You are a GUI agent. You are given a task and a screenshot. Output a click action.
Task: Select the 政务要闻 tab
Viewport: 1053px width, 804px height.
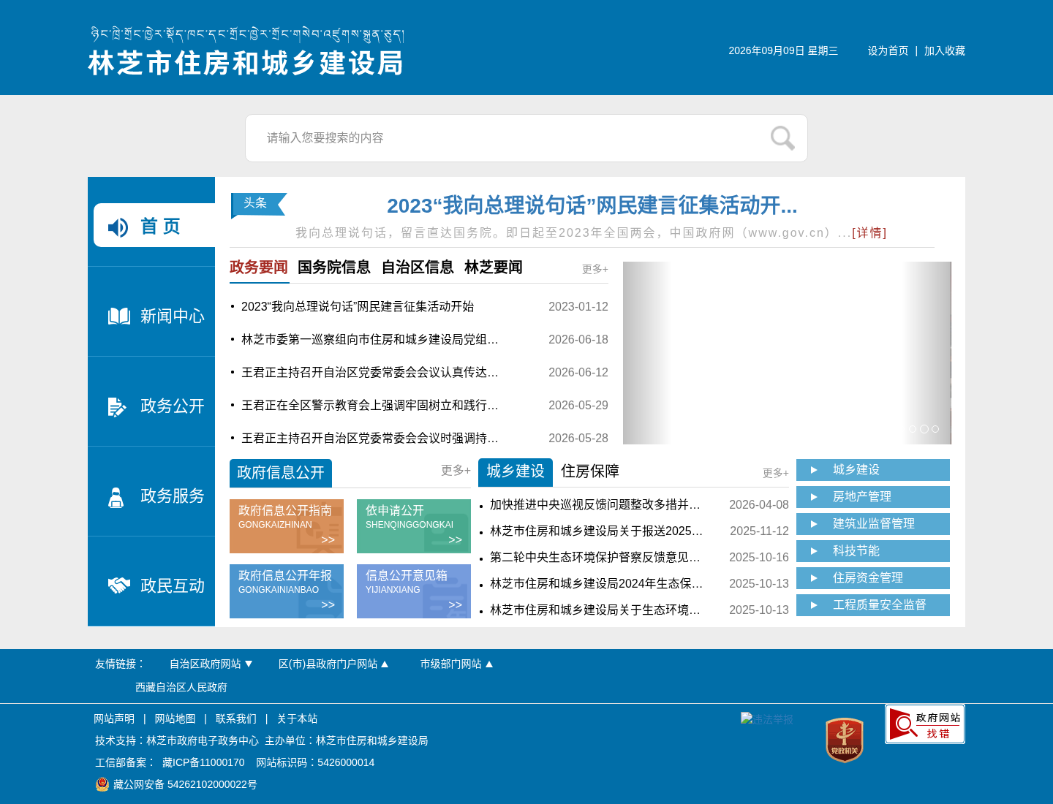(x=259, y=268)
